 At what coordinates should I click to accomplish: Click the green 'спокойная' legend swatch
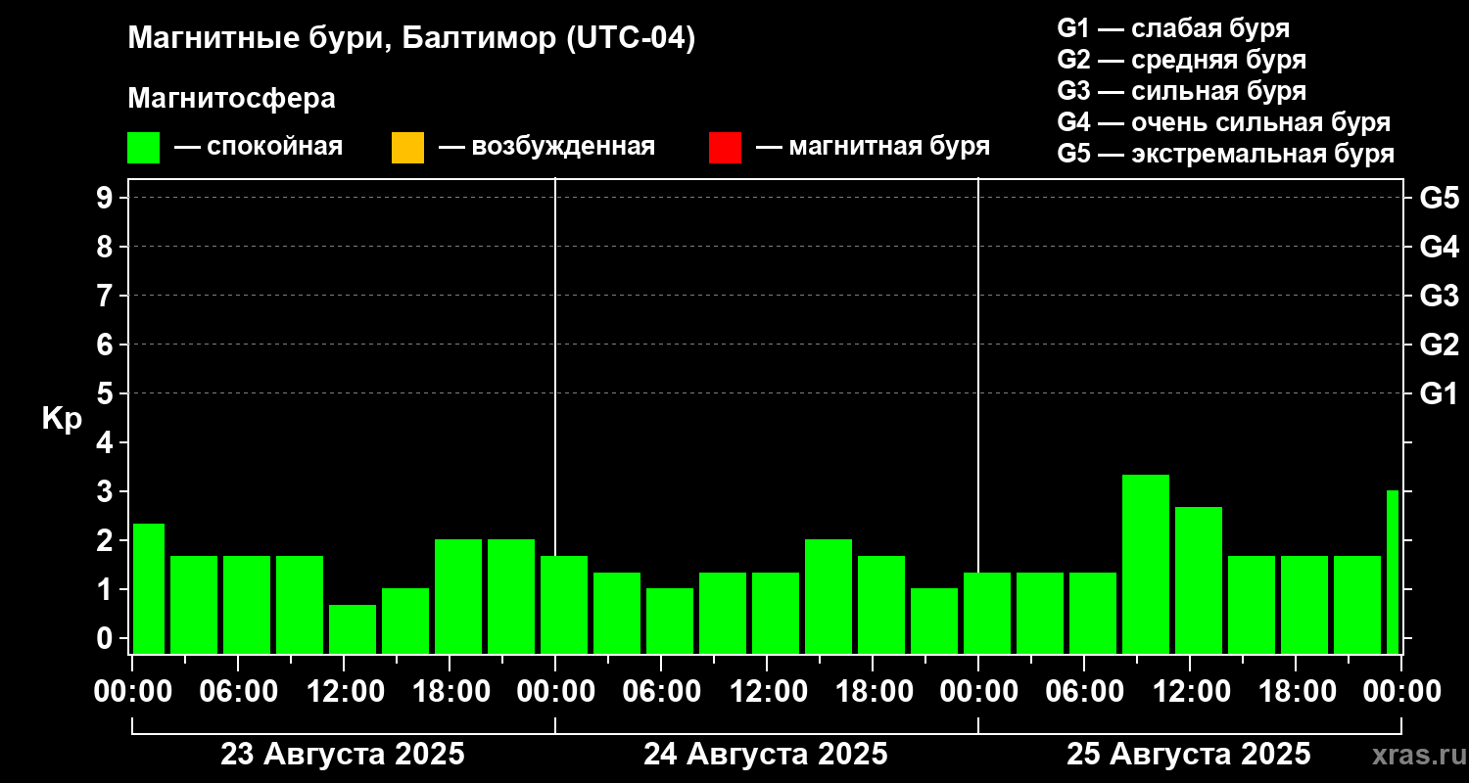coord(144,148)
